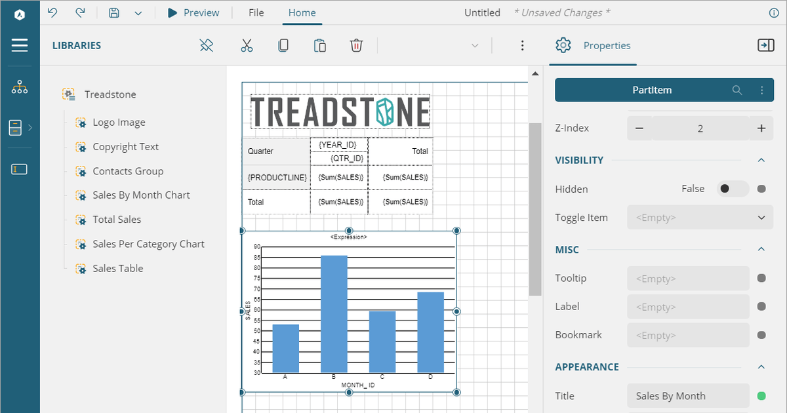Click the Label input field
Screen dimensions: 787x413
point(688,307)
